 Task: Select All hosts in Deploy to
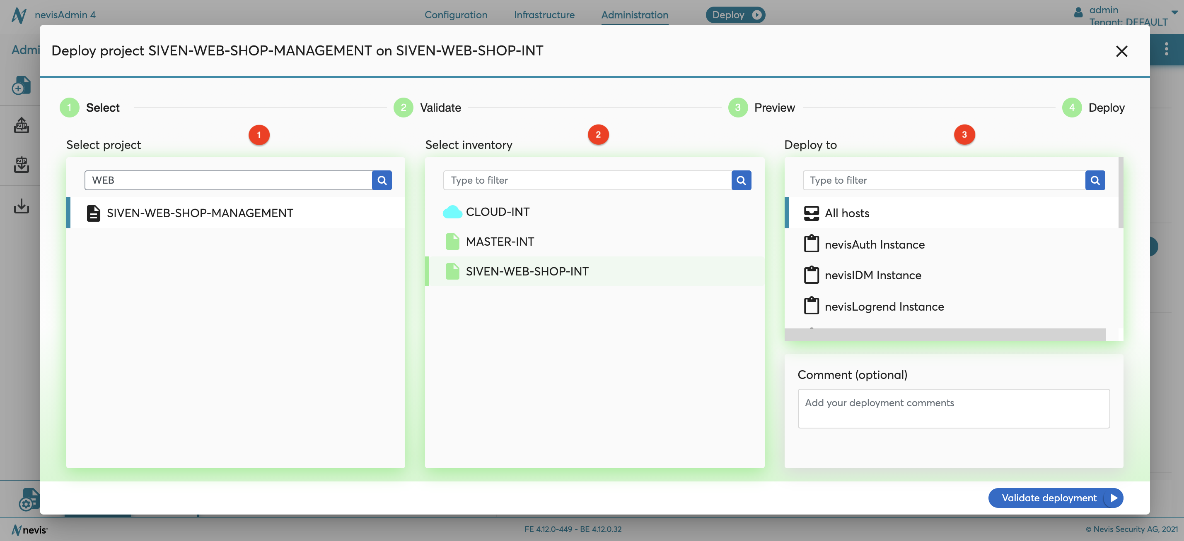click(x=951, y=213)
